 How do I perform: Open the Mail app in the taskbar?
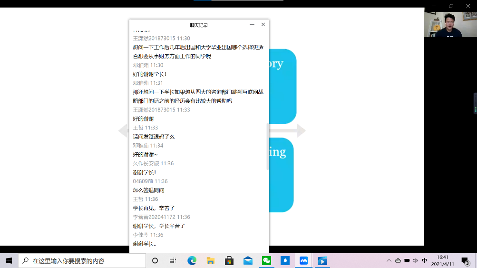pyautogui.click(x=247, y=261)
